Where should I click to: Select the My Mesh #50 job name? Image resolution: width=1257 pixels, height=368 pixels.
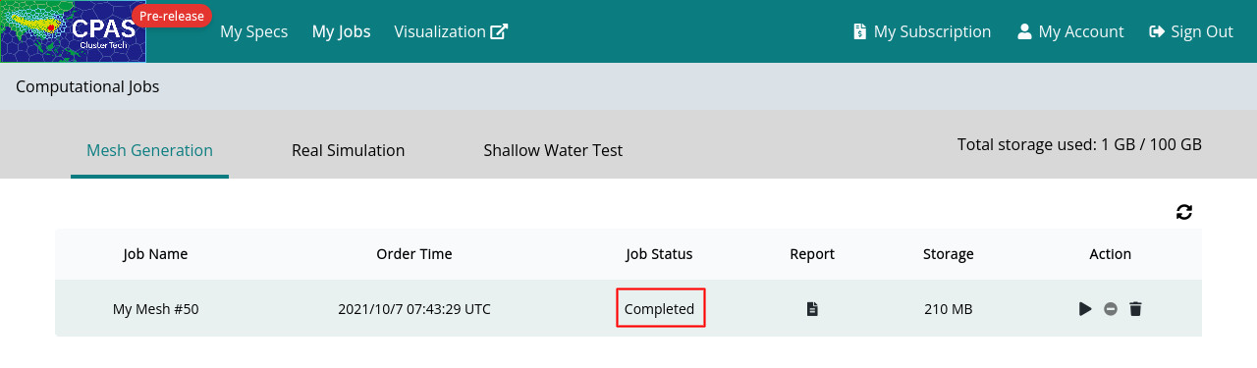point(155,309)
